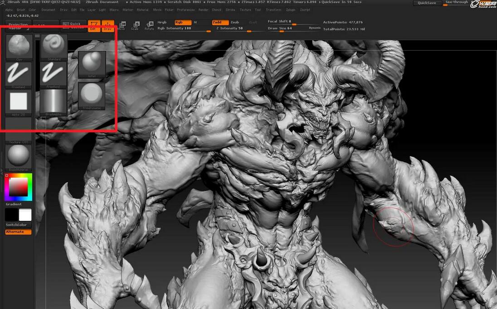The width and height of the screenshot is (497, 309).
Task: Activate Draw mode button
Action: pos(108,26)
